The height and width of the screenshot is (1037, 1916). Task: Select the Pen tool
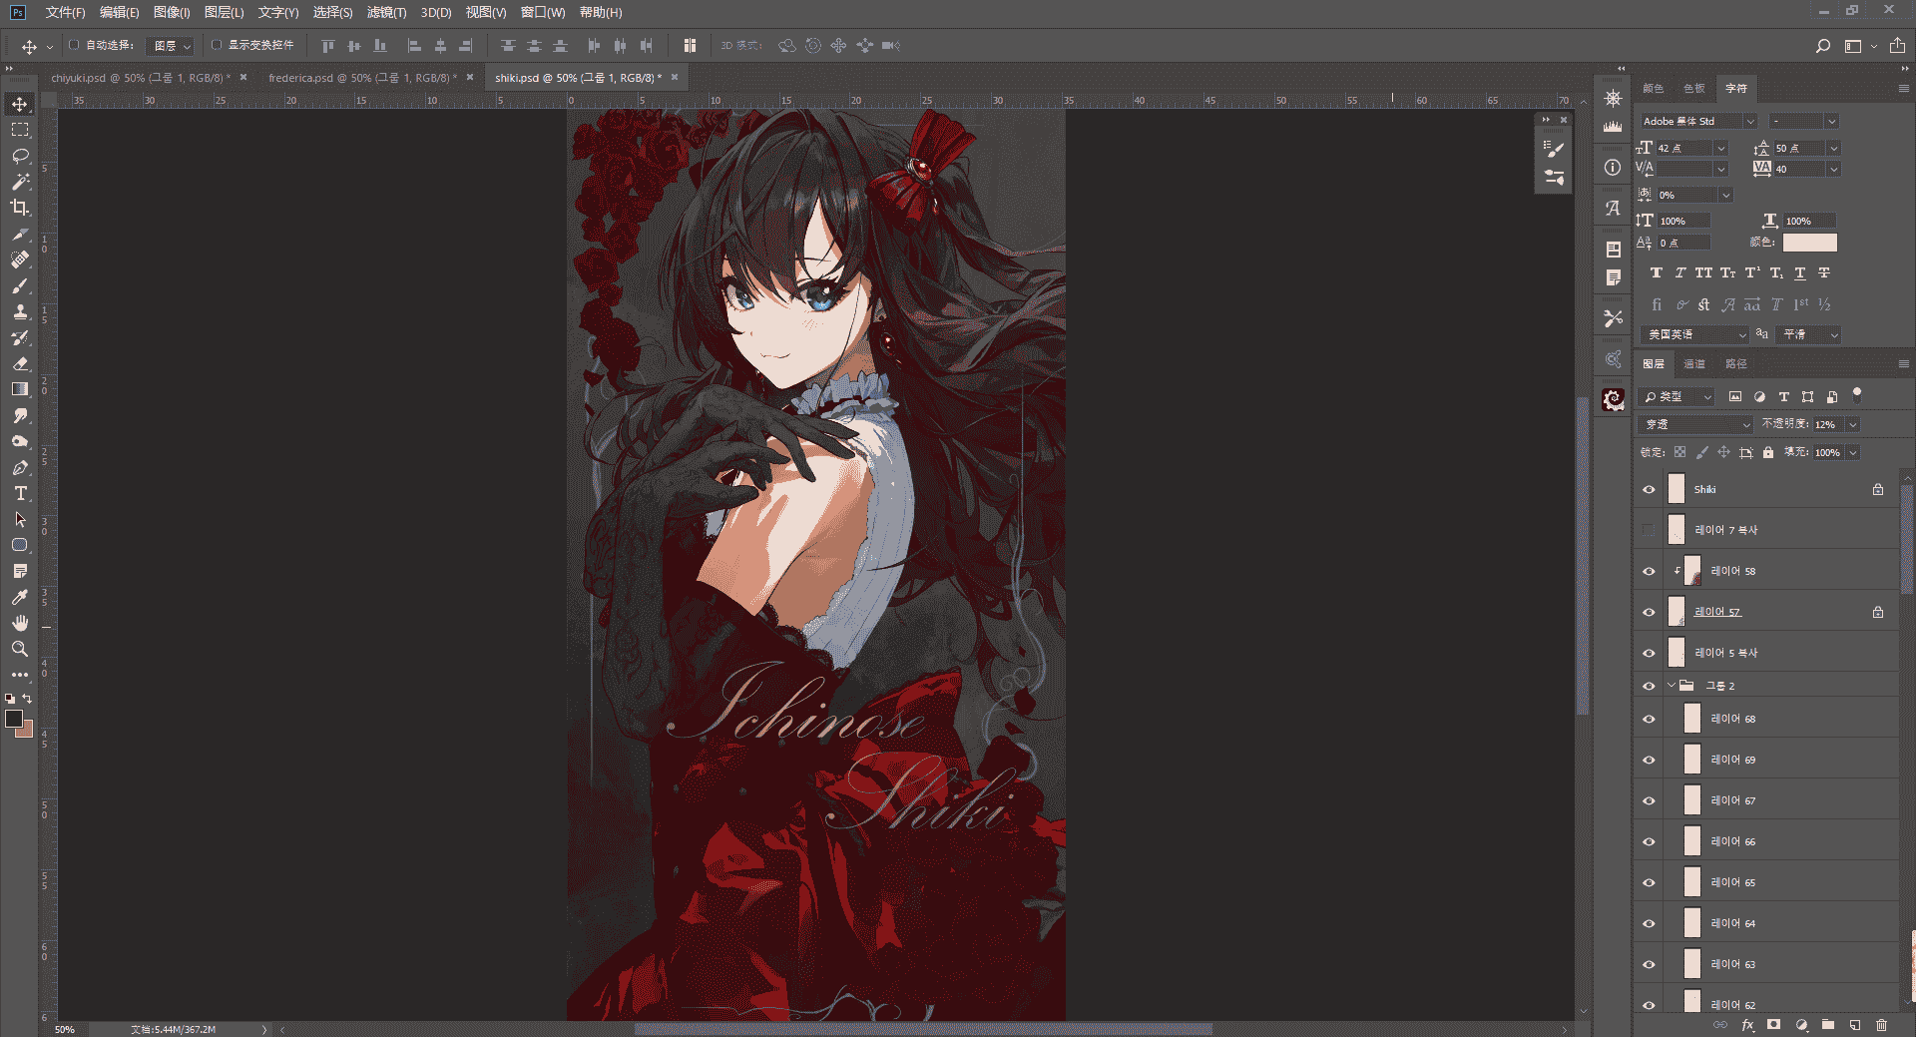pyautogui.click(x=20, y=467)
